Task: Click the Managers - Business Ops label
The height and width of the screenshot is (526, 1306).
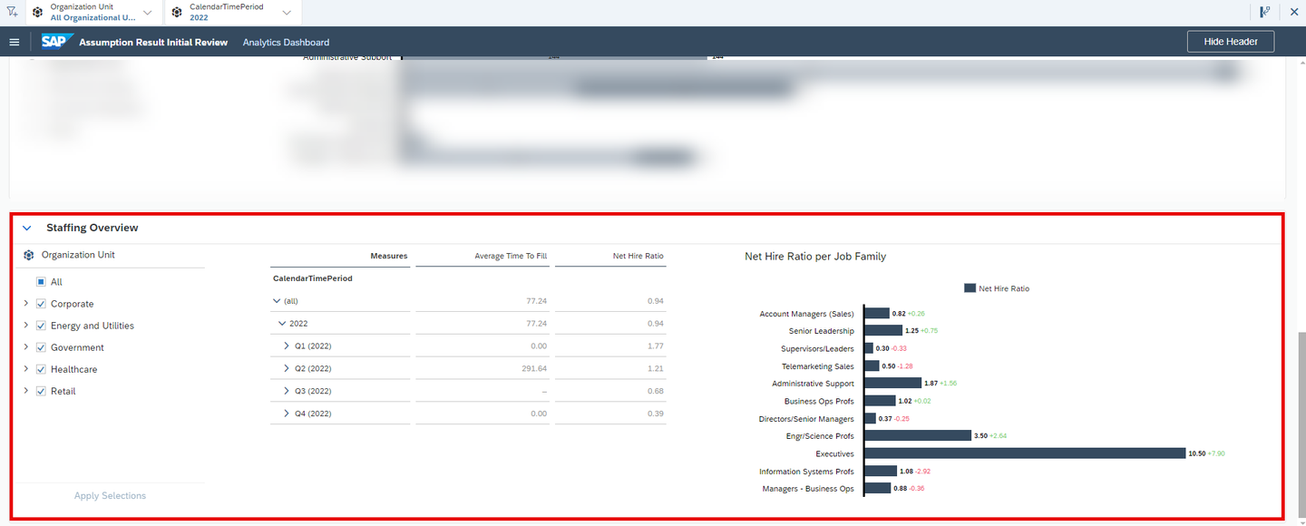Action: pos(808,489)
